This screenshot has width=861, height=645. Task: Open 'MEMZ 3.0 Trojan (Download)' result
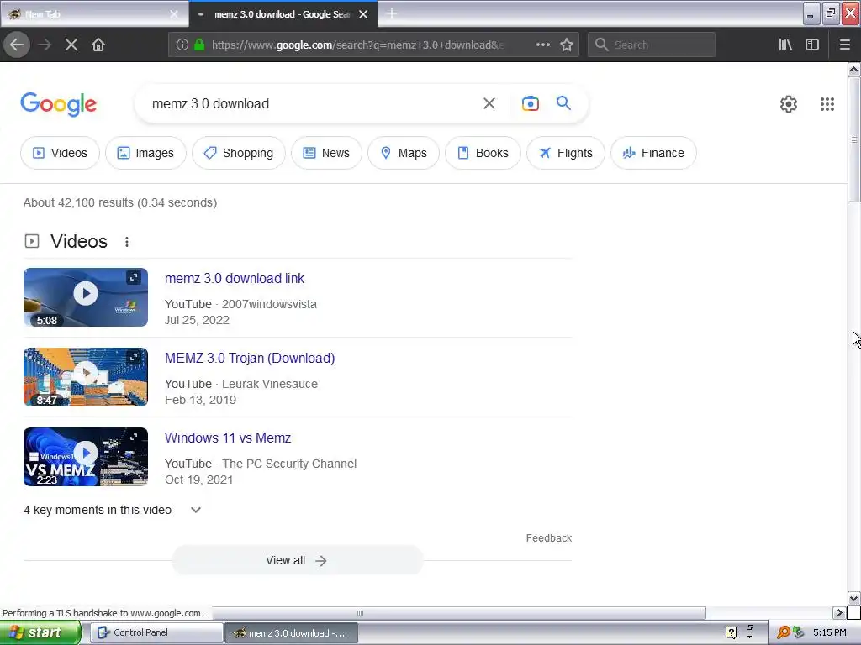(x=250, y=358)
